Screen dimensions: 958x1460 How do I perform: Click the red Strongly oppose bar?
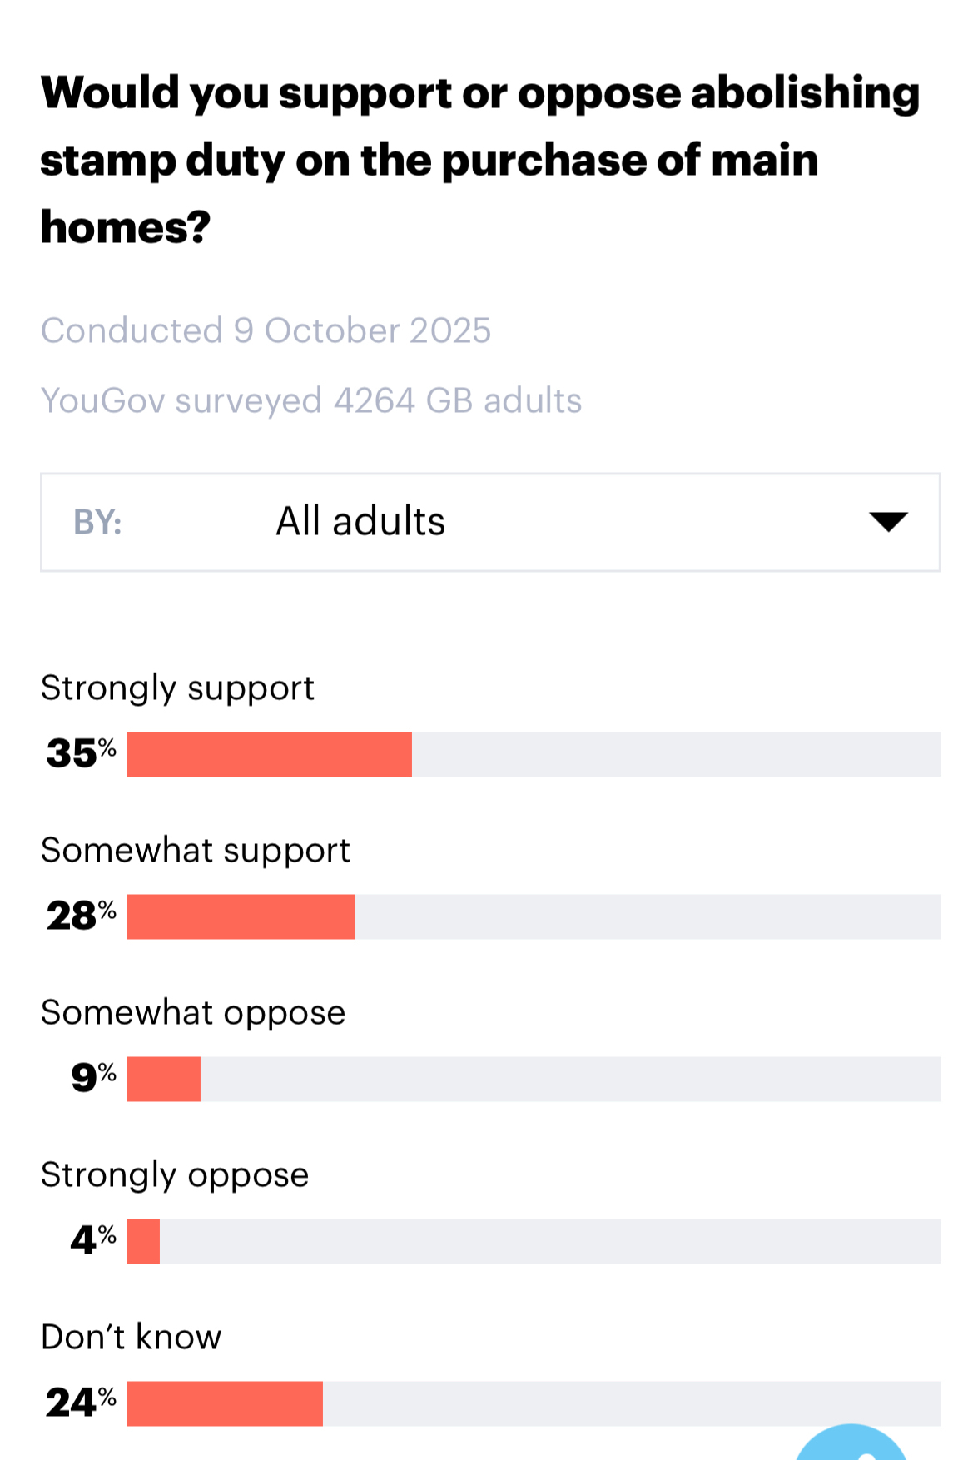(143, 1241)
